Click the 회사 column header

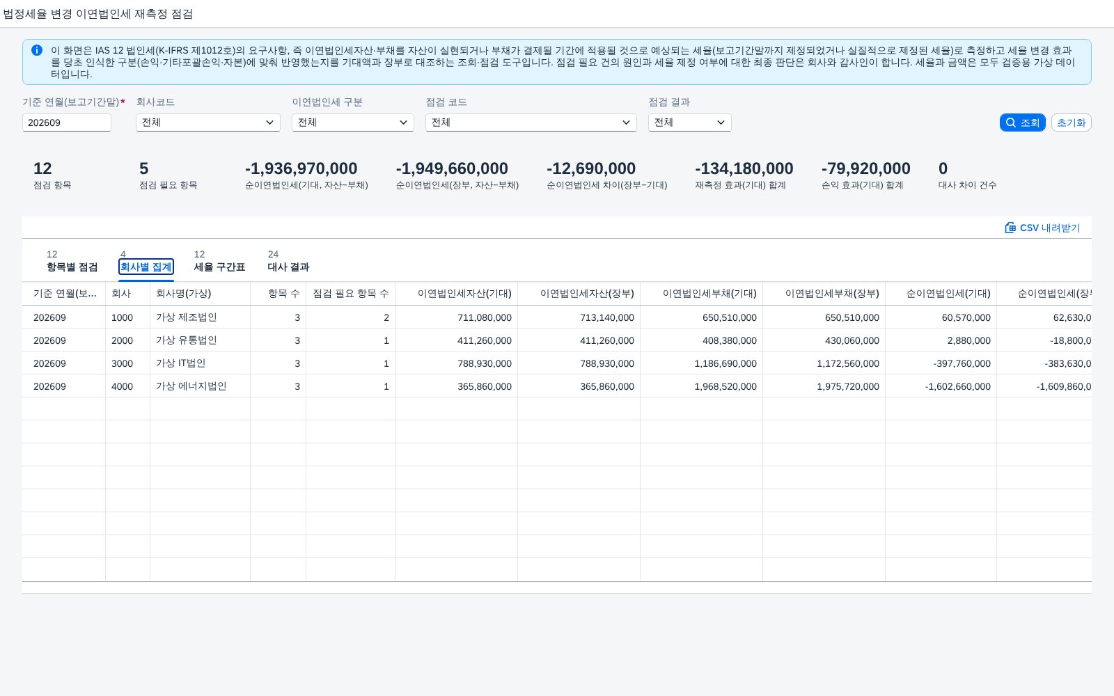pyautogui.click(x=128, y=294)
